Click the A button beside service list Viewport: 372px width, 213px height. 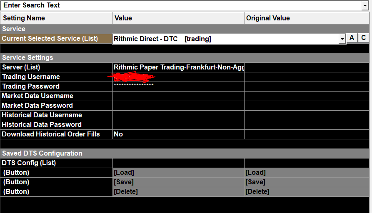coord(352,38)
